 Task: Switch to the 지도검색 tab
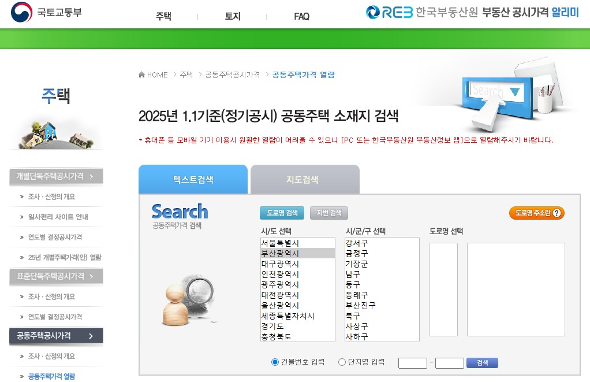click(304, 179)
